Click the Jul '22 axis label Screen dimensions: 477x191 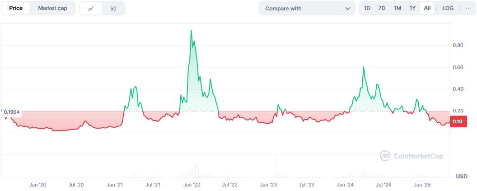click(x=230, y=185)
